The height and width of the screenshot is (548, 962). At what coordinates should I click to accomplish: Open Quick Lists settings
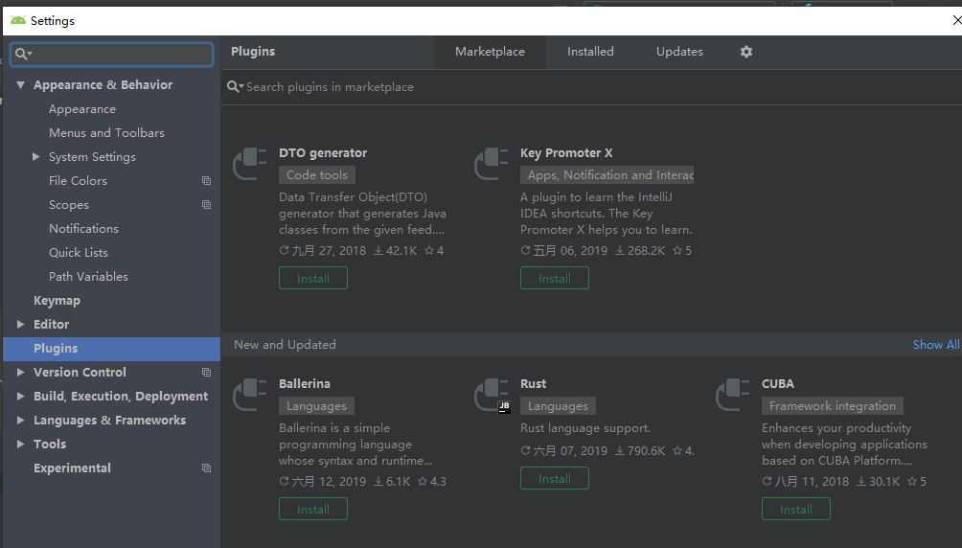pos(79,253)
